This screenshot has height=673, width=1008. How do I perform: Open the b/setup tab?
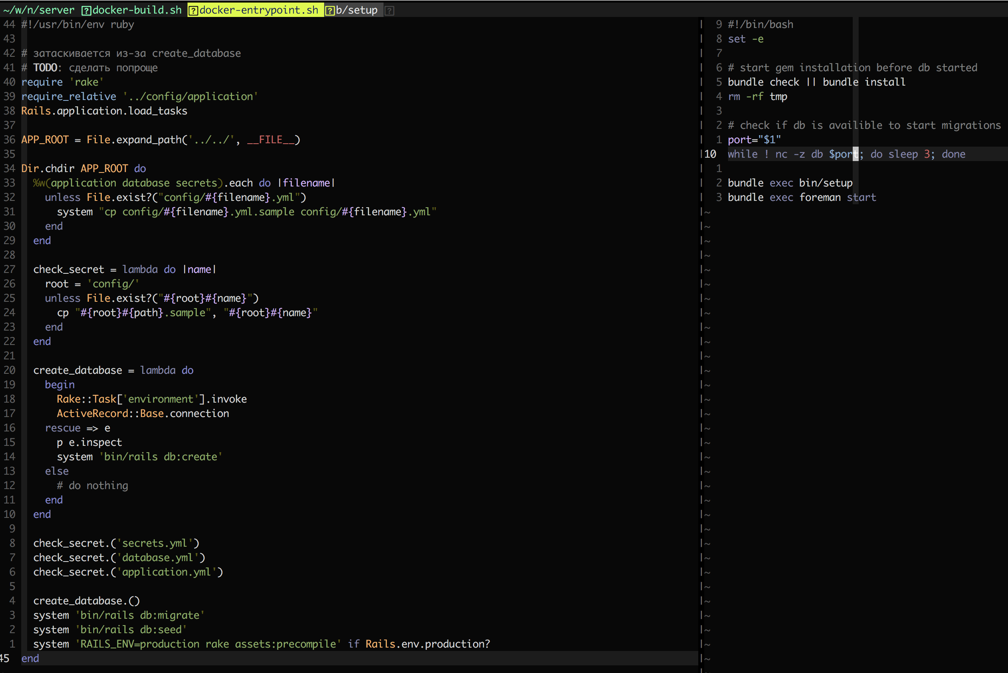pyautogui.click(x=356, y=10)
